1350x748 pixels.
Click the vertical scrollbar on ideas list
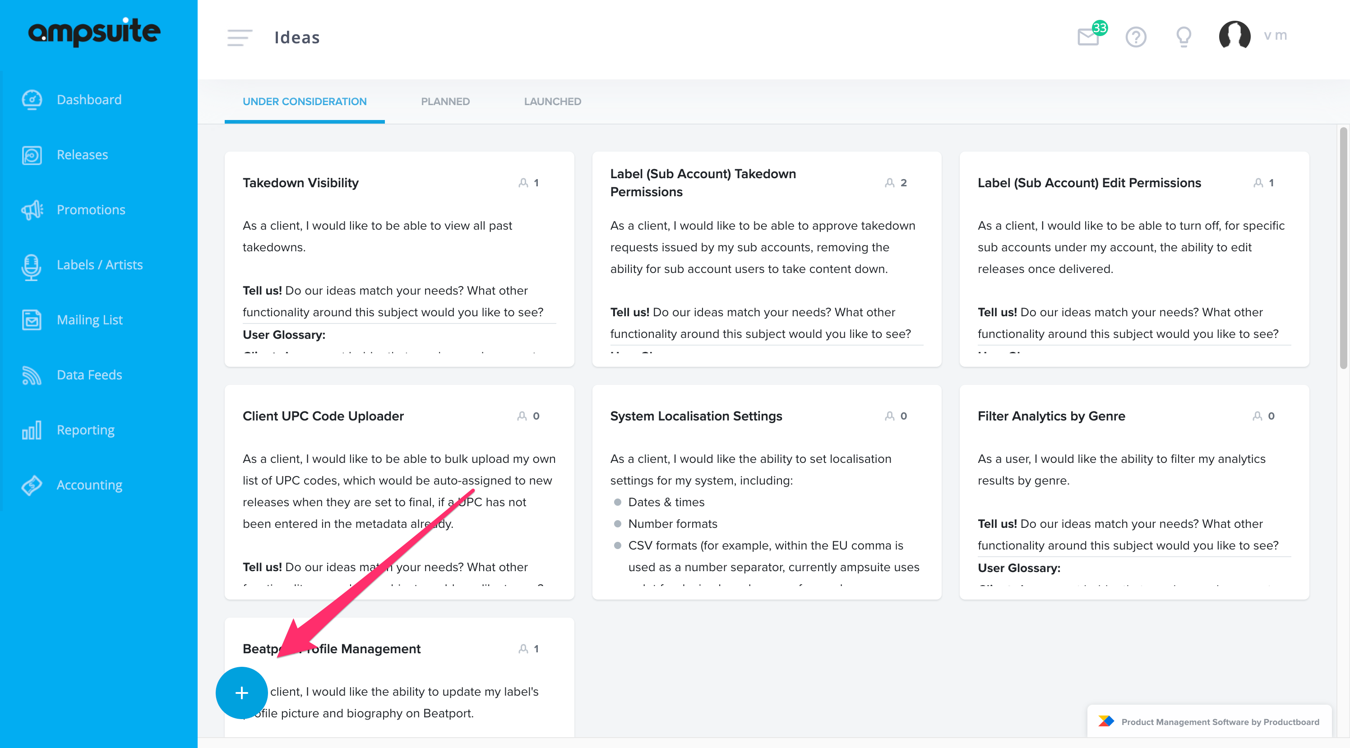coord(1343,246)
